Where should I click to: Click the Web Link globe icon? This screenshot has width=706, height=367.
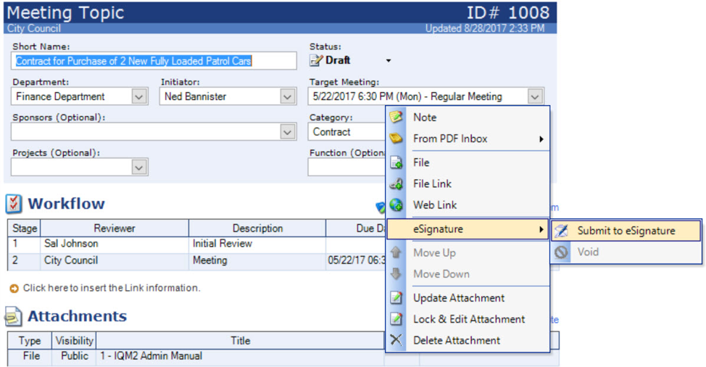(x=396, y=205)
